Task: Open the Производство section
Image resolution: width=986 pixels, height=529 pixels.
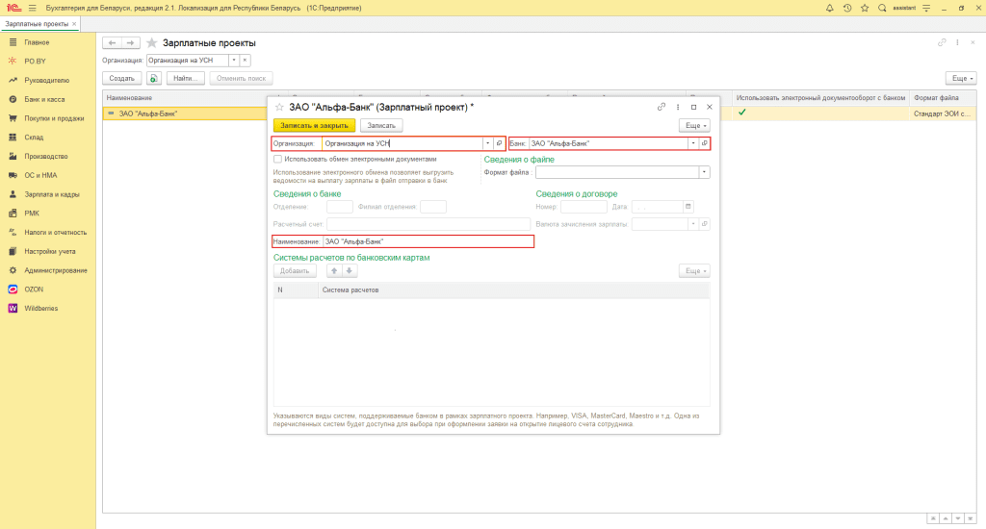Action: click(46, 157)
